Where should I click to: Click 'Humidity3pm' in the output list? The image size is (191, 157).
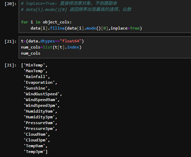(39, 117)
